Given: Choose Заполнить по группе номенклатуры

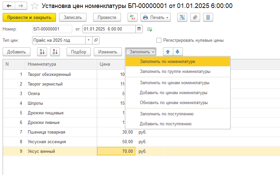Looking at the screenshot, I should [x=178, y=72].
